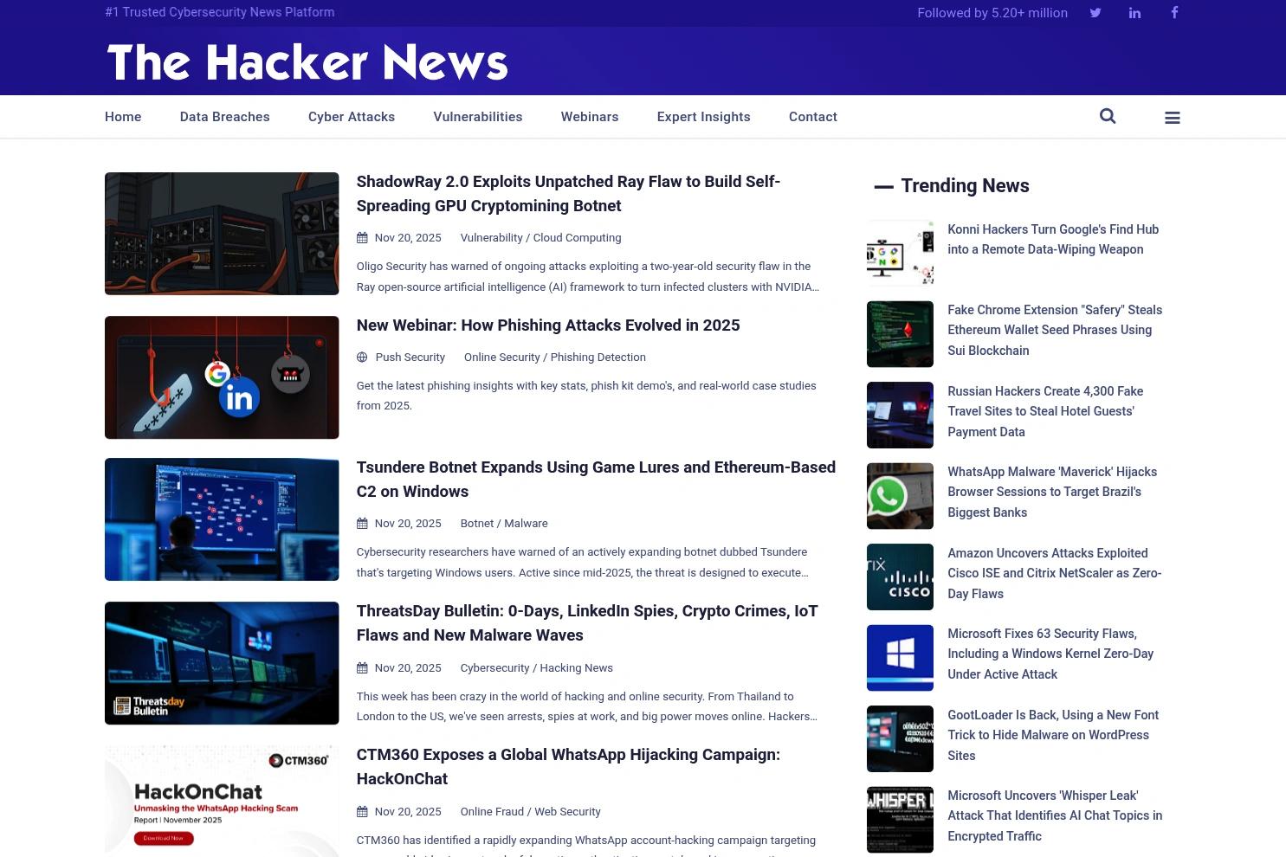
Task: Open Microsoft Fixes 63 Security Flaws story
Action: point(1050,654)
